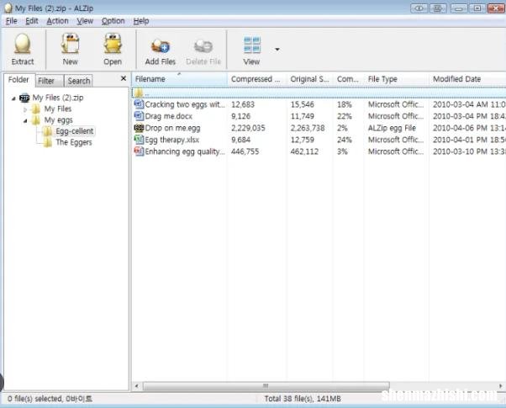
Task: Open the View menu in menu bar
Action: (x=85, y=21)
